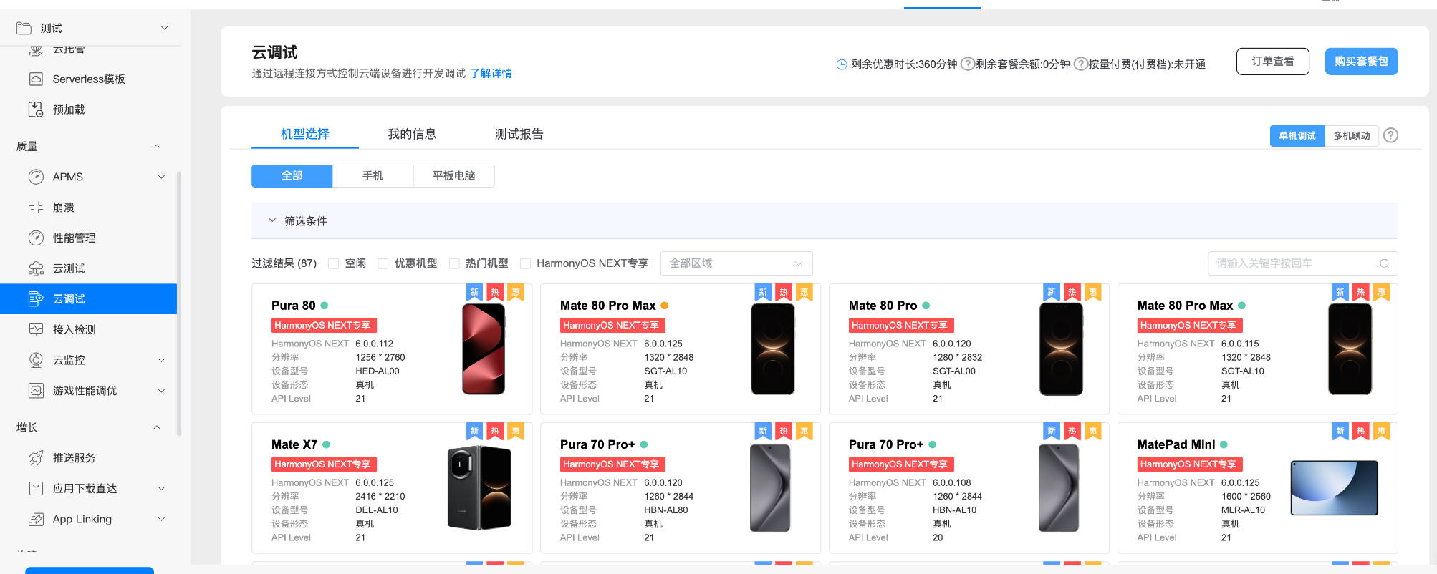Click the Mate X7 foldable thumbnail
Viewport: 1437px width, 574px height.
(x=479, y=487)
